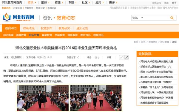Image resolution: width=179 pixels, height=112 pixels.
Task: Expand the 服务 top navigation menu
Action: tap(45, 2)
